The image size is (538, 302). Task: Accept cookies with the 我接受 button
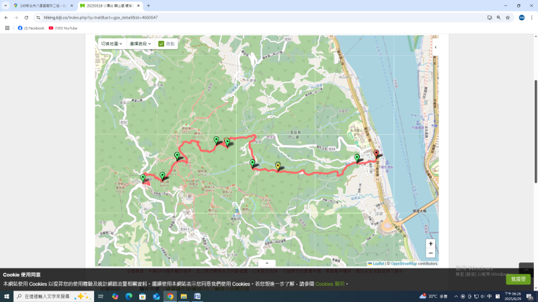(518, 279)
